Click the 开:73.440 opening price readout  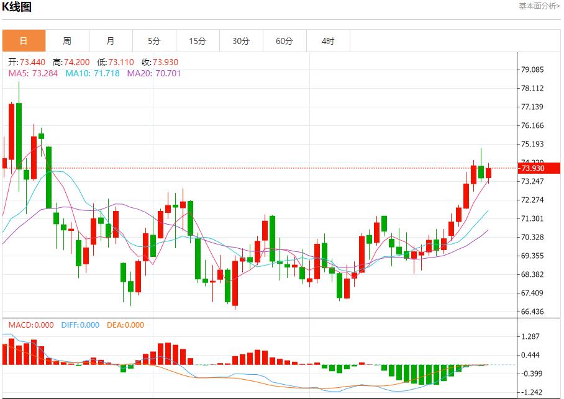27,62
